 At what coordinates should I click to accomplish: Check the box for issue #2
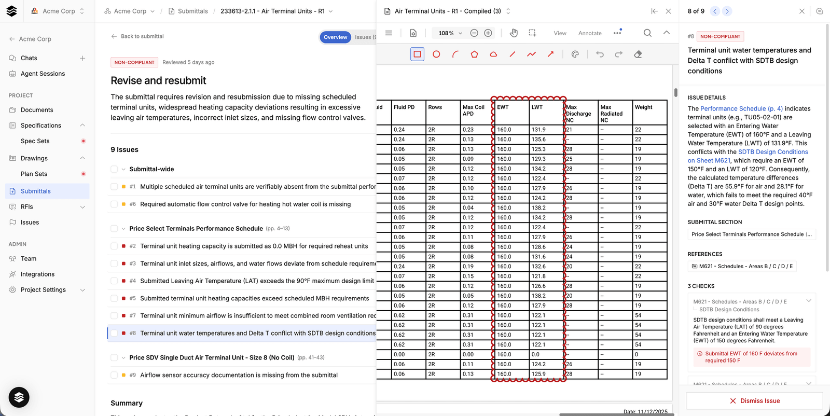[x=114, y=246]
